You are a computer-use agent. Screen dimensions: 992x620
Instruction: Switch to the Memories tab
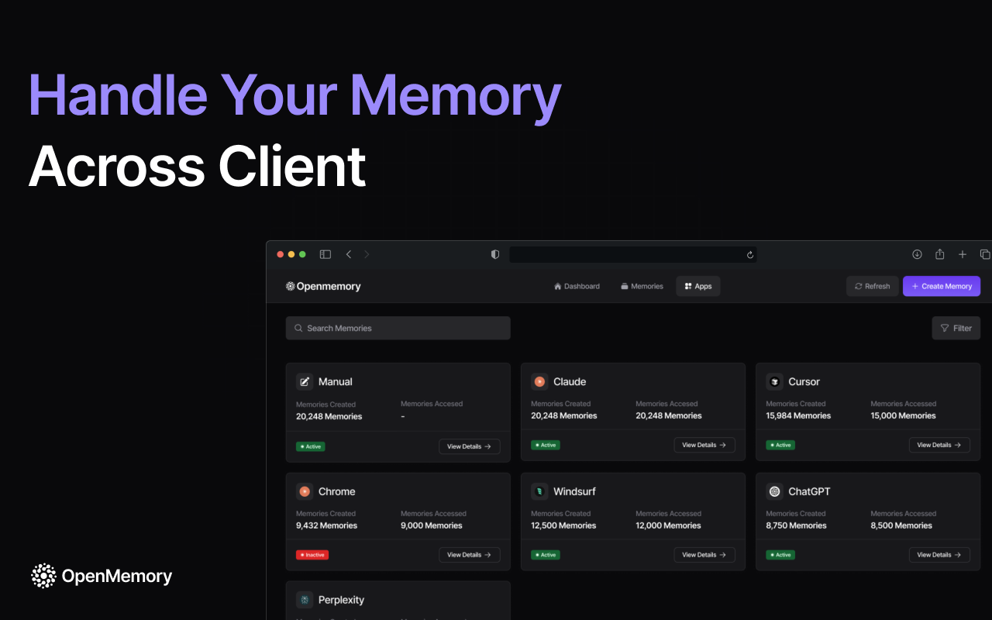tap(642, 286)
